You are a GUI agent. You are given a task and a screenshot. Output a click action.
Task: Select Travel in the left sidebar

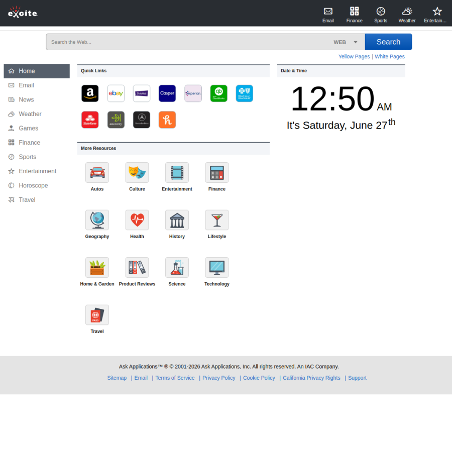coord(37,200)
